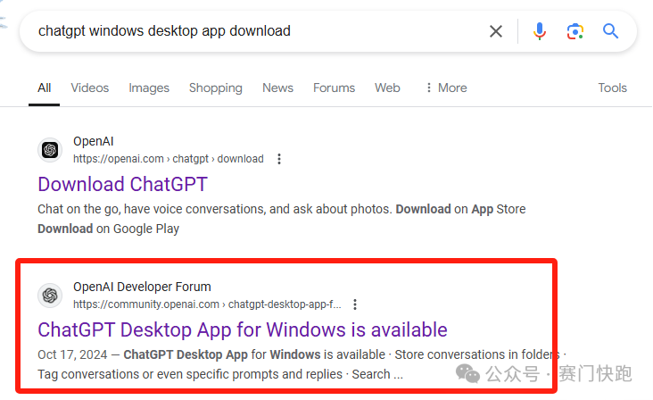Image resolution: width=653 pixels, height=400 pixels.
Task: Filter results by Forums
Action: 334,87
